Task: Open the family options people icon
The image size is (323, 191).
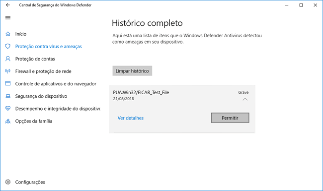Action: coord(8,121)
